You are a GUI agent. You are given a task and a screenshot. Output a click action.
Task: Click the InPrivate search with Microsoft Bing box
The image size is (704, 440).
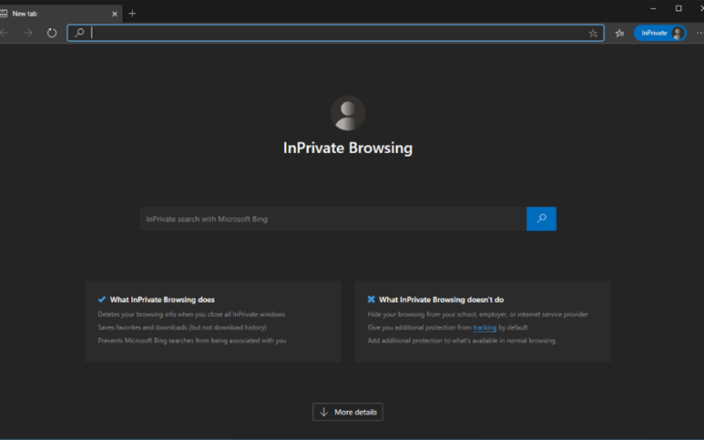click(x=333, y=219)
